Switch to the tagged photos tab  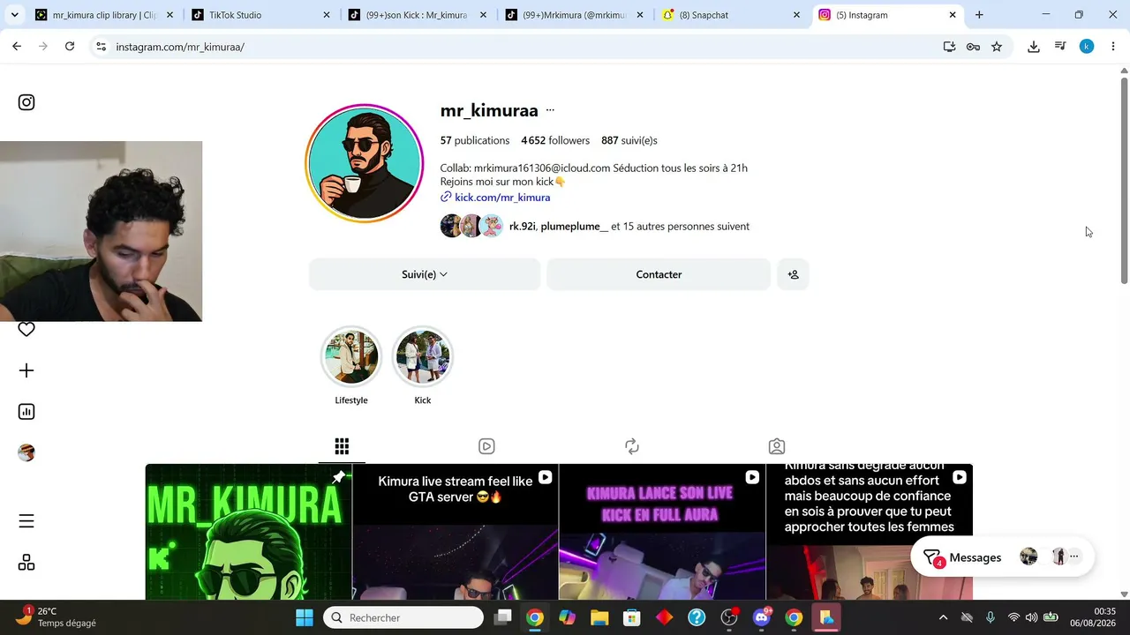coord(777,446)
